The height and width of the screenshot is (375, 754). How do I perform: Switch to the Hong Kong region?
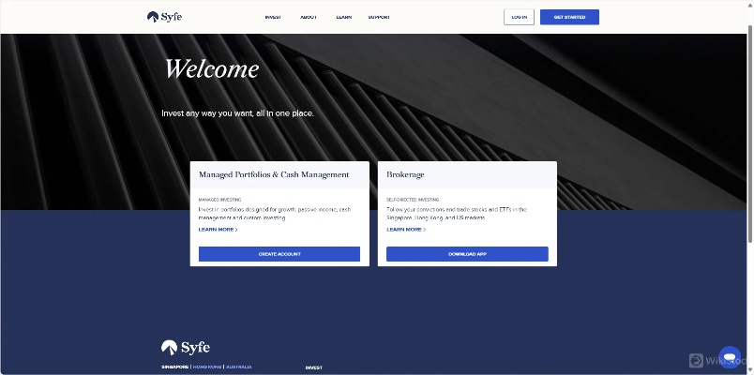click(x=206, y=367)
